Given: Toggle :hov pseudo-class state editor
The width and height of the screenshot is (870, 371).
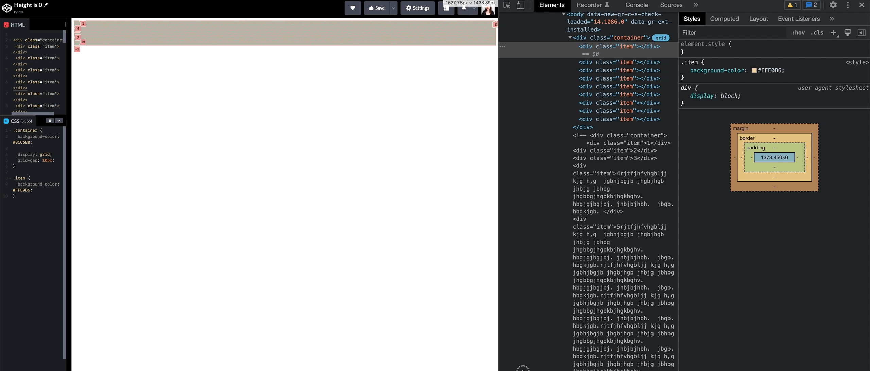Looking at the screenshot, I should [799, 32].
